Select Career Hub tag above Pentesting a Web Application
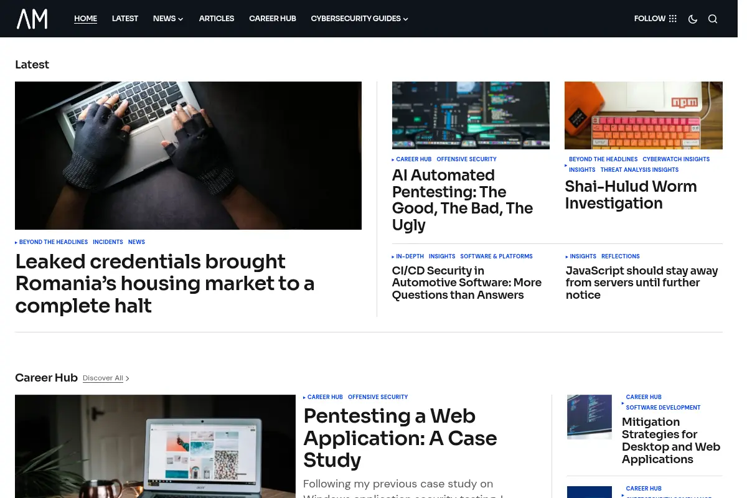 click(x=325, y=397)
